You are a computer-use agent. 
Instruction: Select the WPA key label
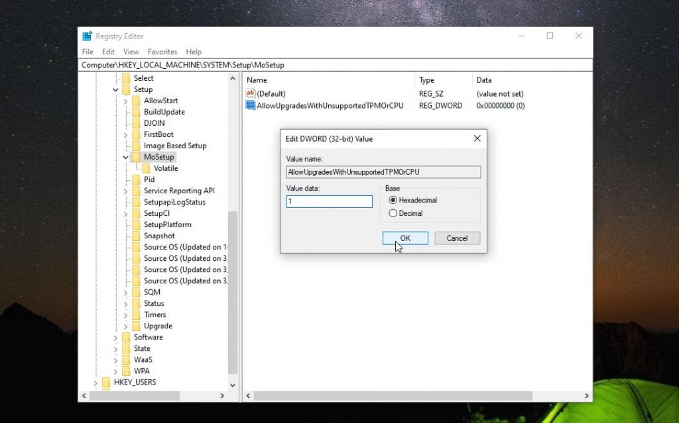pyautogui.click(x=142, y=371)
